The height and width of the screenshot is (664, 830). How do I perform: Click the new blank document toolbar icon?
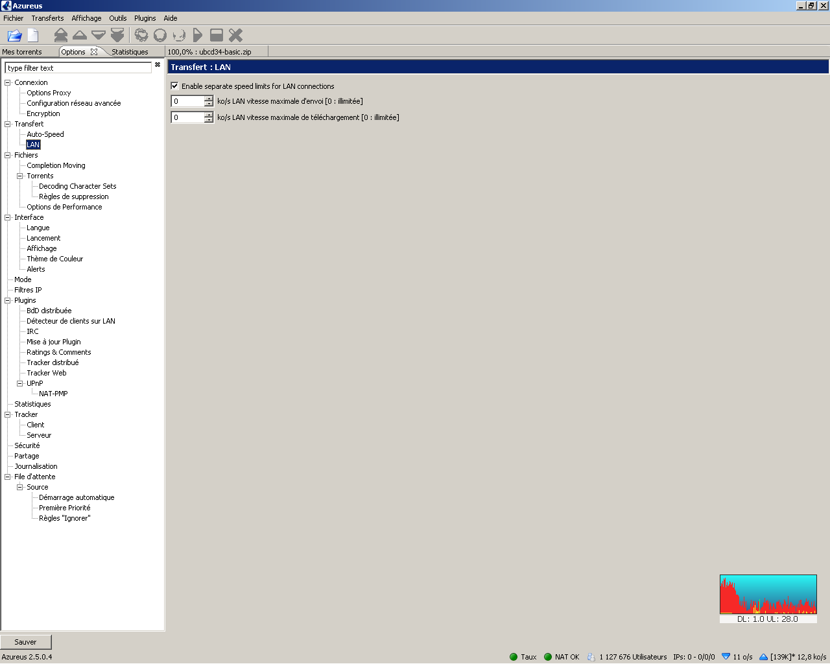(x=33, y=36)
